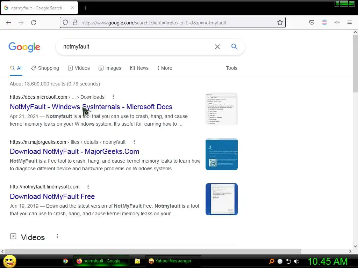358x268 pixels.
Task: Open the smiley start menu button
Action: click(x=9, y=261)
